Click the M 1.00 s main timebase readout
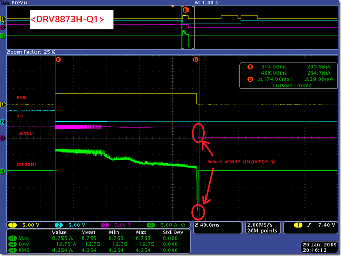 click(207, 3)
